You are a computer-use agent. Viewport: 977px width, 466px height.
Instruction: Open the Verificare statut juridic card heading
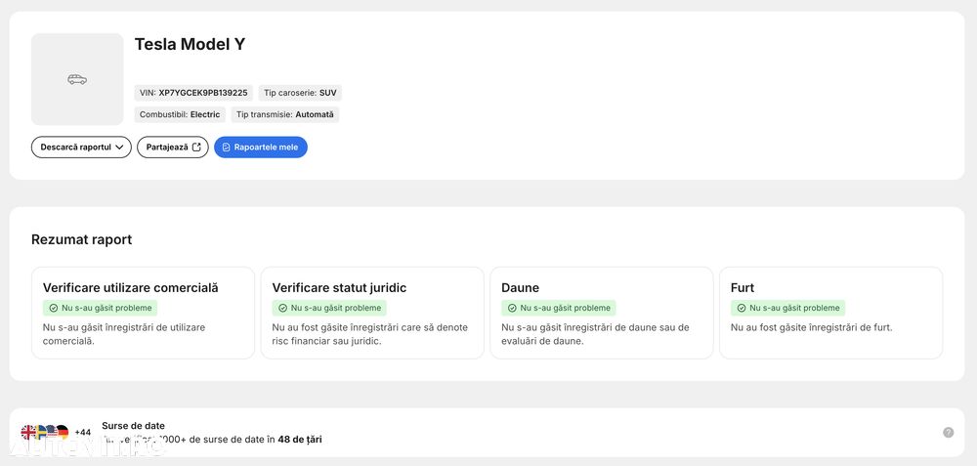[x=339, y=288]
